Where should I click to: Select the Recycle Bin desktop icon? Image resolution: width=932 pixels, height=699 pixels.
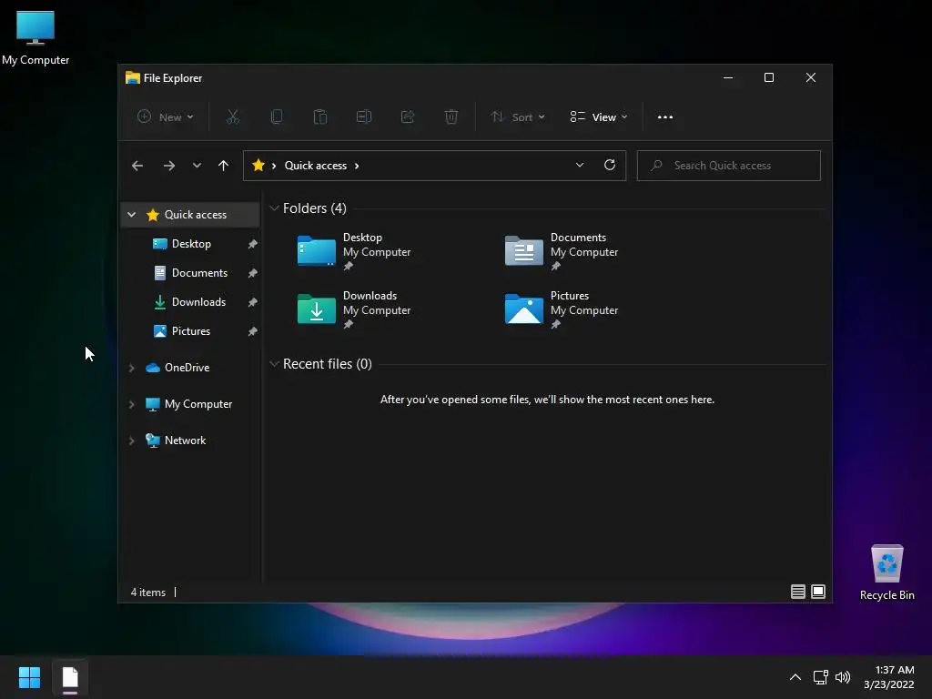886,572
